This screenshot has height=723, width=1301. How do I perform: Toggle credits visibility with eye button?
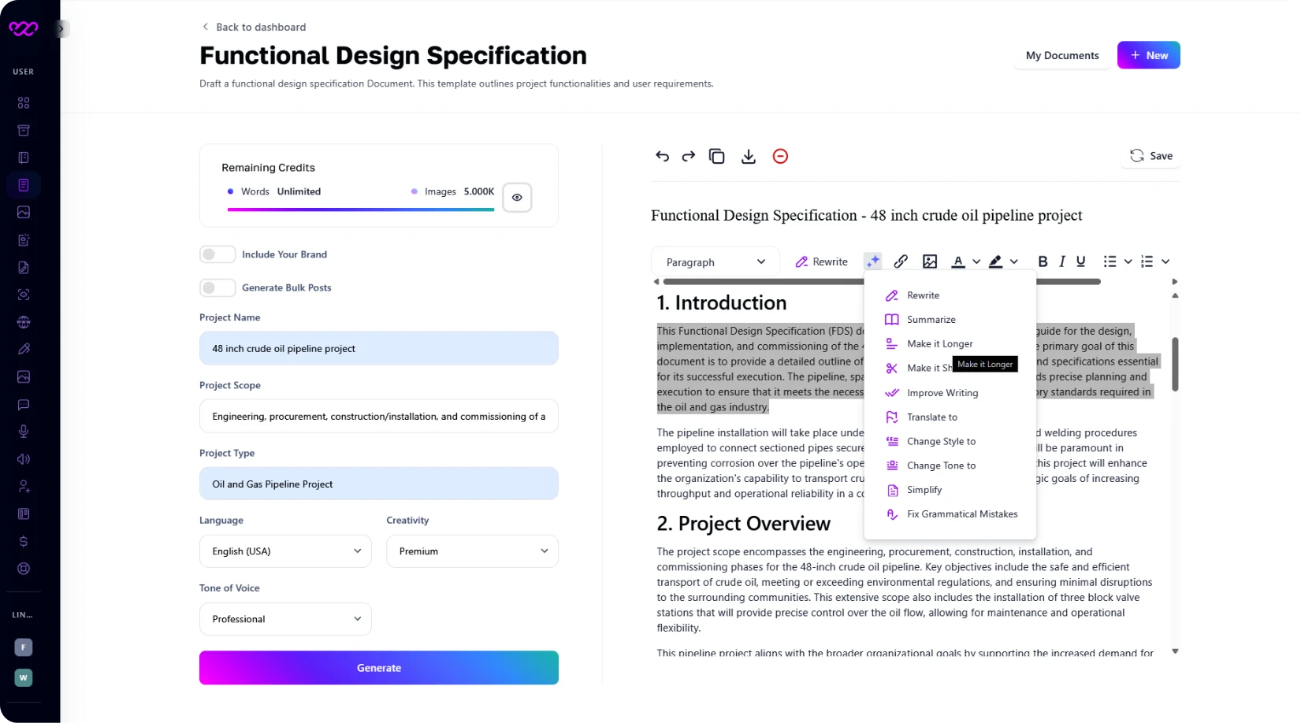click(517, 198)
